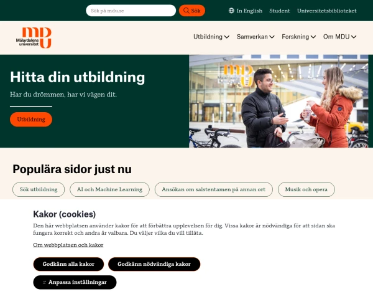Focus the Sök på mdu.se search field
This screenshot has height=299, width=373.
(x=131, y=11)
